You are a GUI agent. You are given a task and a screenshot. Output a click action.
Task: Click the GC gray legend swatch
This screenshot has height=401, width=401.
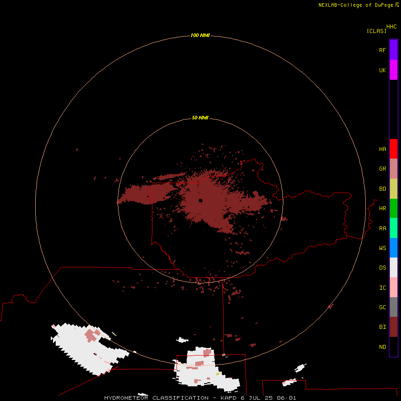pyautogui.click(x=393, y=307)
